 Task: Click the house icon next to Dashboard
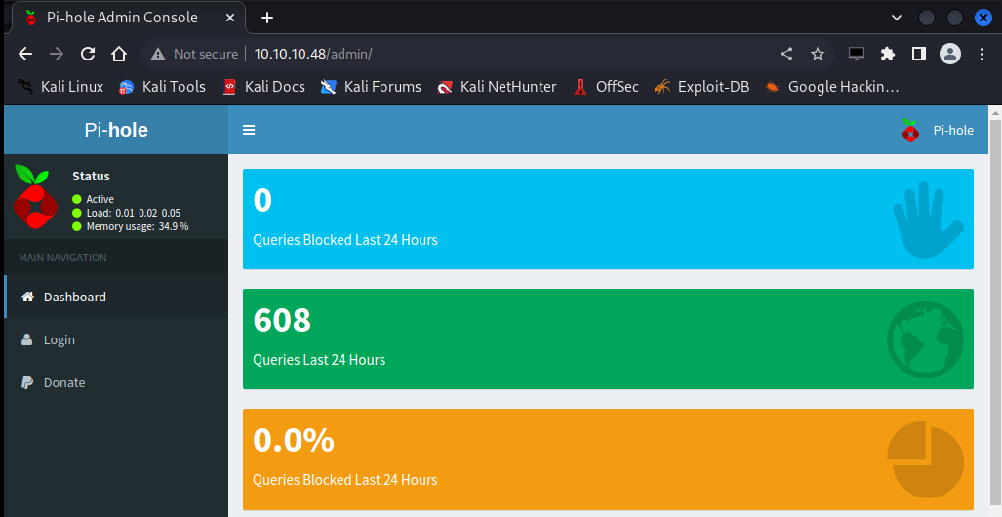pos(27,297)
